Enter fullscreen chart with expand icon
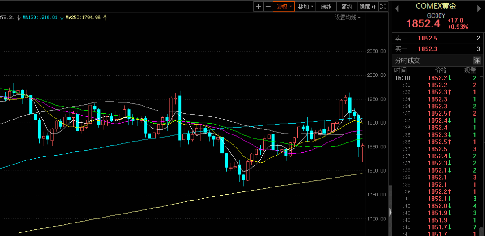Screen dimensions: 485x236 point(383,7)
